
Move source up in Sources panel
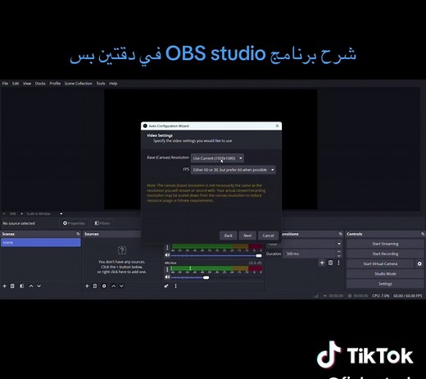coord(114,285)
